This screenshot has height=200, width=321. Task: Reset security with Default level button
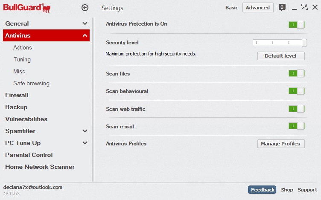tap(281, 56)
